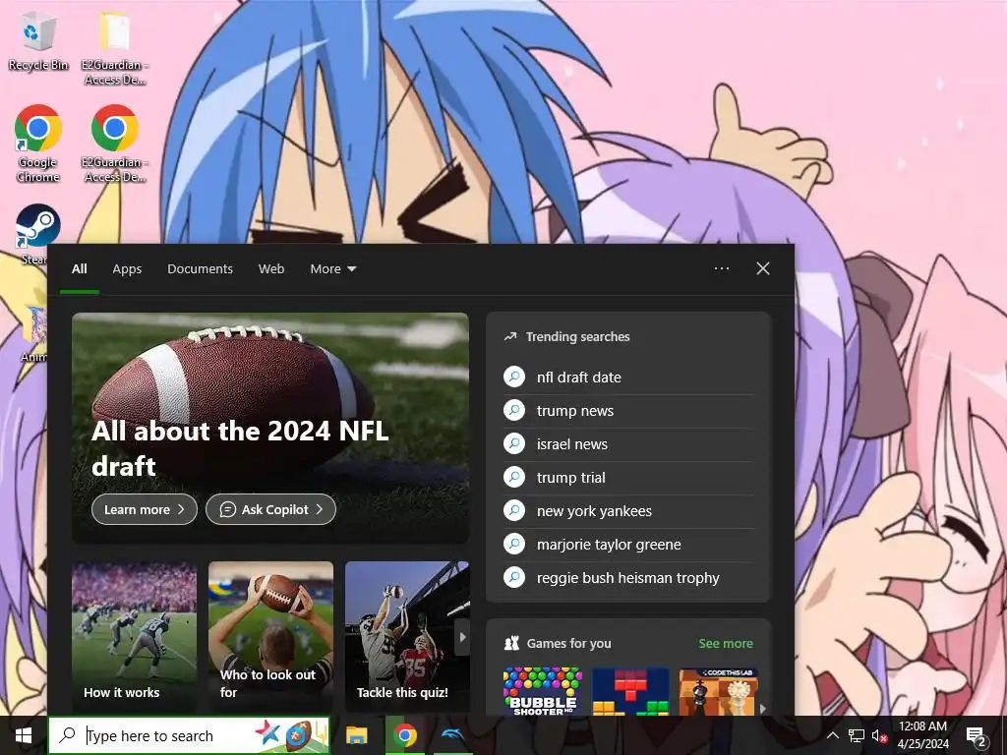Select the All tab in search
The height and width of the screenshot is (755, 1007).
(79, 269)
